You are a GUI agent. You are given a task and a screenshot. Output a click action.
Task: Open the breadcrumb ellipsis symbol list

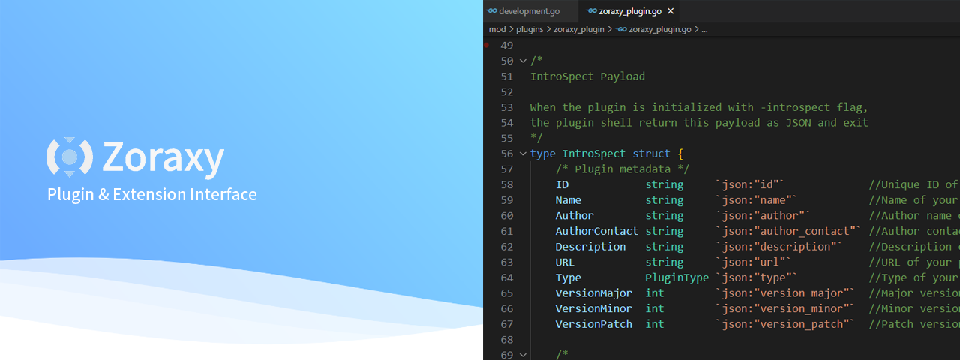tap(704, 29)
